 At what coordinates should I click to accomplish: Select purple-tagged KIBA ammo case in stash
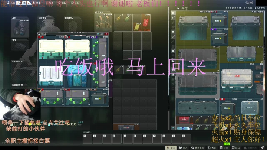(219, 37)
